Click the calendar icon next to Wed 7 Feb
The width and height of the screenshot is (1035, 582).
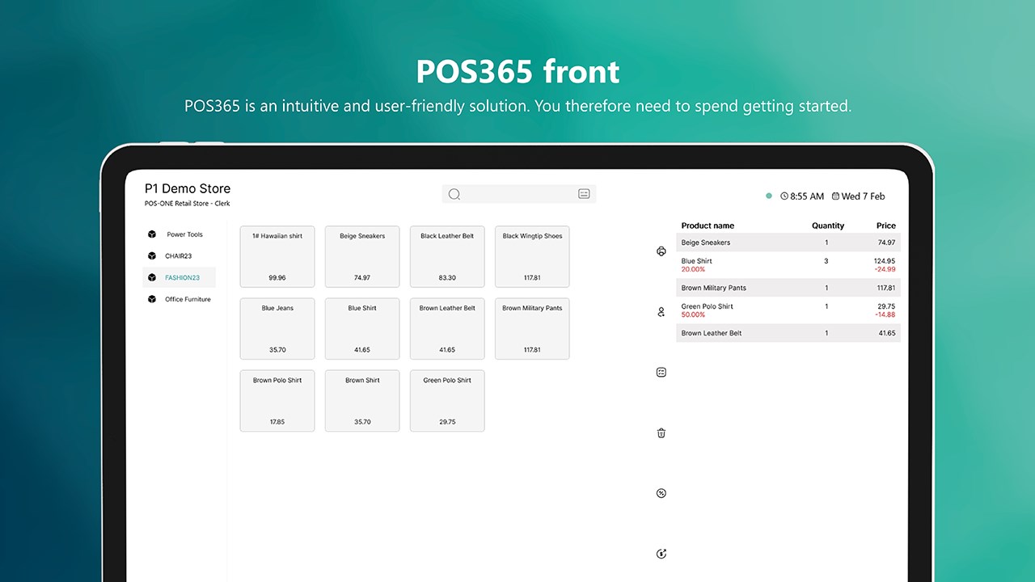pyautogui.click(x=835, y=196)
